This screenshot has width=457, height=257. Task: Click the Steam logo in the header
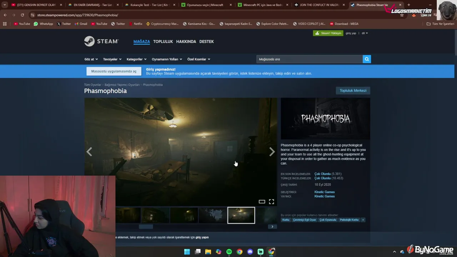[x=101, y=41]
